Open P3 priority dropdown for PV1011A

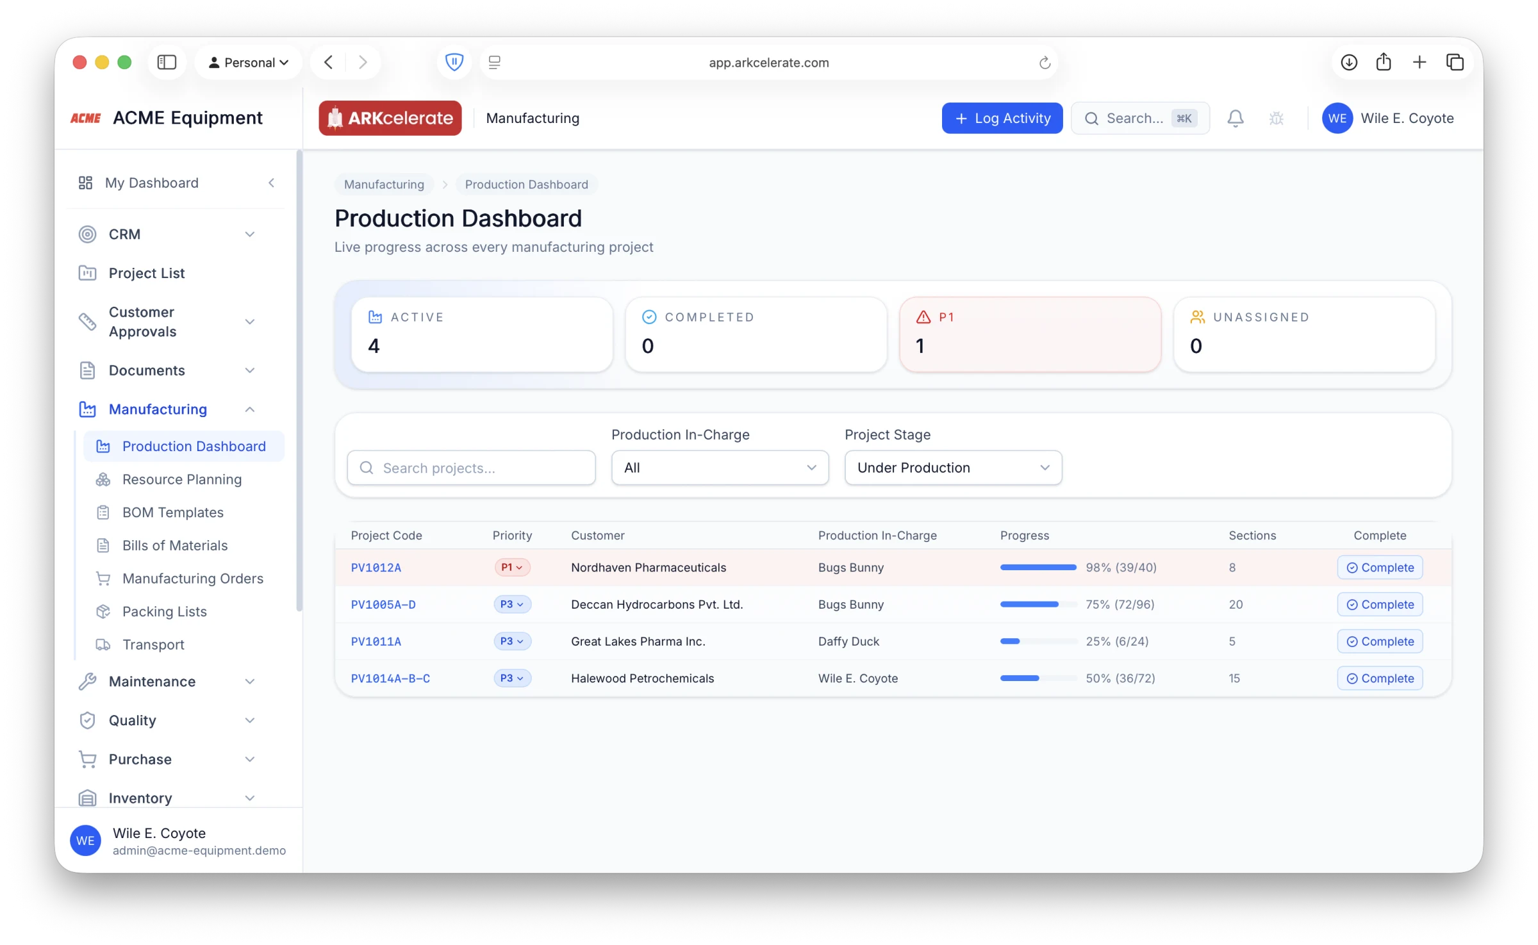(511, 641)
